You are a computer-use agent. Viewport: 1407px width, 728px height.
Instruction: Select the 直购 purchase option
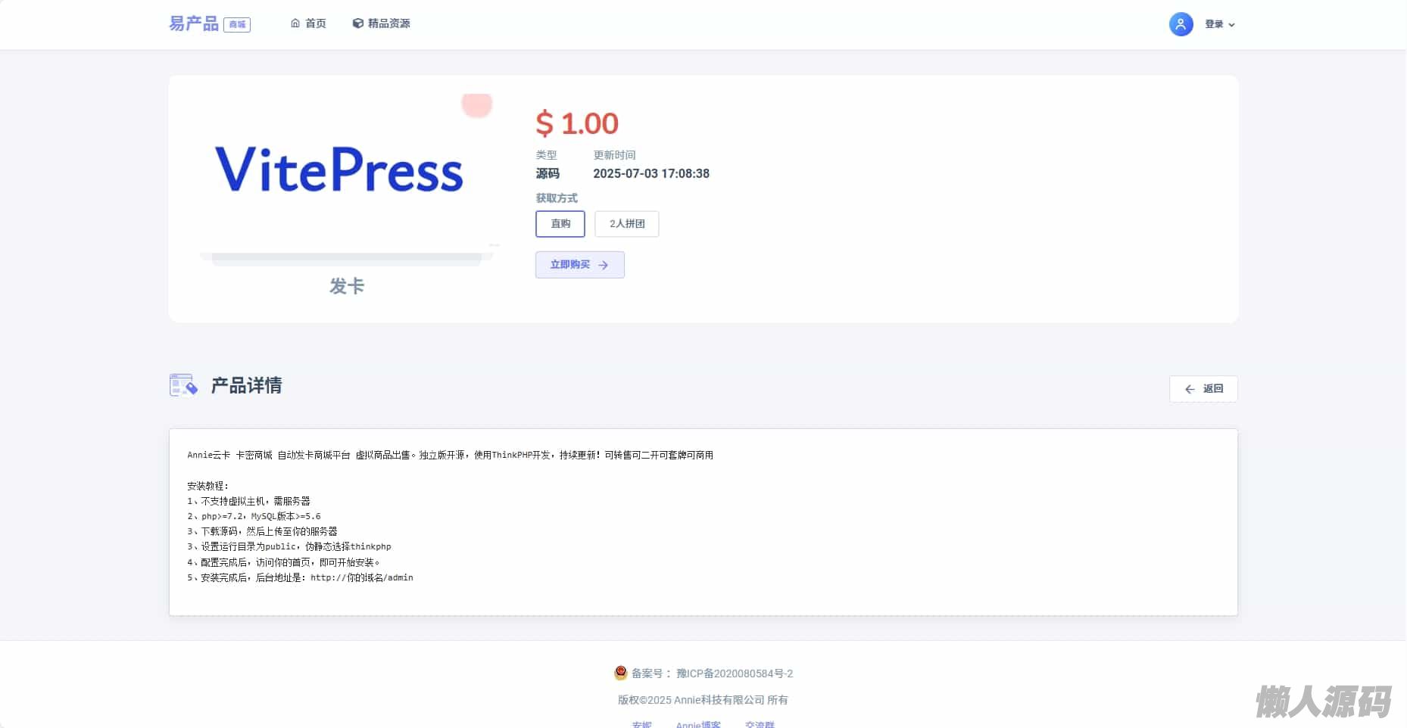click(x=560, y=224)
